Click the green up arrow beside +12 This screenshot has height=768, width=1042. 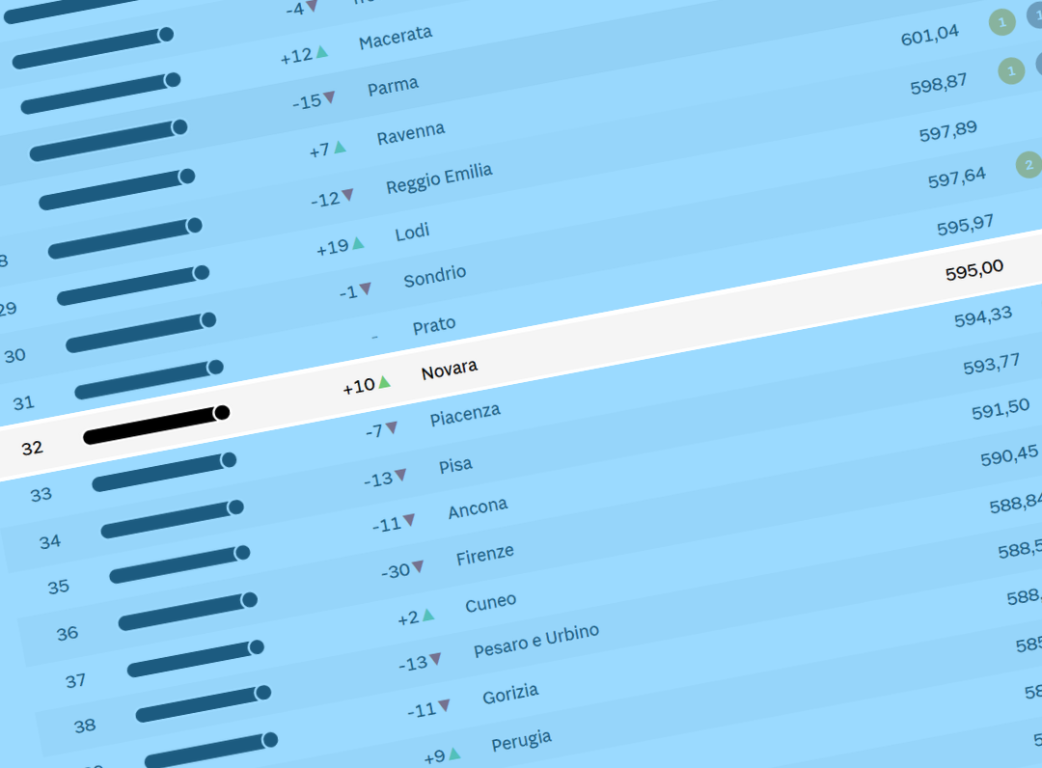coord(322,51)
